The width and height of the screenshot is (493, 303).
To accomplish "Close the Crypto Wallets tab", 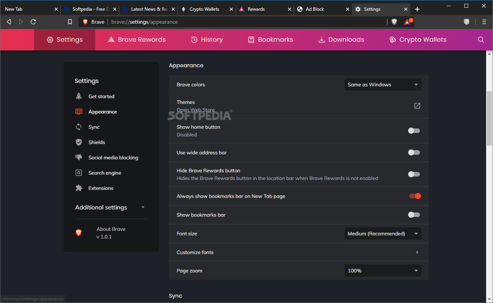I will tap(231, 9).
